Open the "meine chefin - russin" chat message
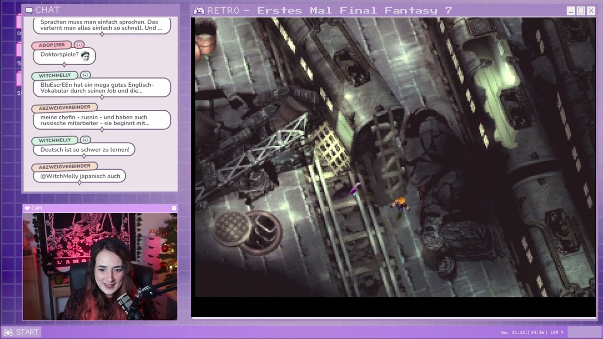The height and width of the screenshot is (339, 603). pyautogui.click(x=102, y=120)
